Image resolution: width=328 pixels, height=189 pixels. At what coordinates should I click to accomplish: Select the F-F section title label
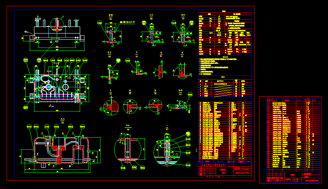point(127,125)
